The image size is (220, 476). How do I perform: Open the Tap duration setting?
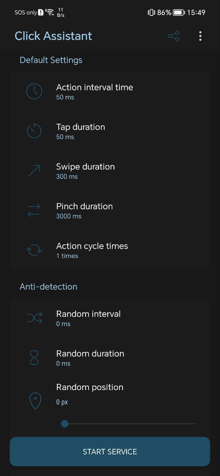(110, 131)
